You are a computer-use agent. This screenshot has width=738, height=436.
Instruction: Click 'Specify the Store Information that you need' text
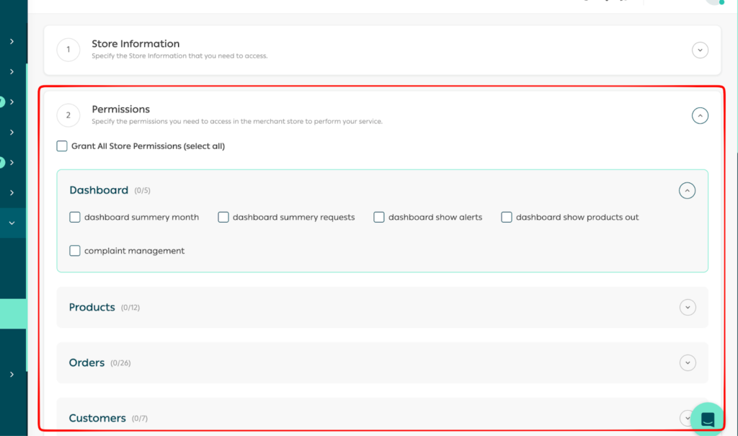[179, 56]
